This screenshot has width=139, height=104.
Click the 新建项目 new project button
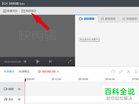pyautogui.click(x=10, y=11)
